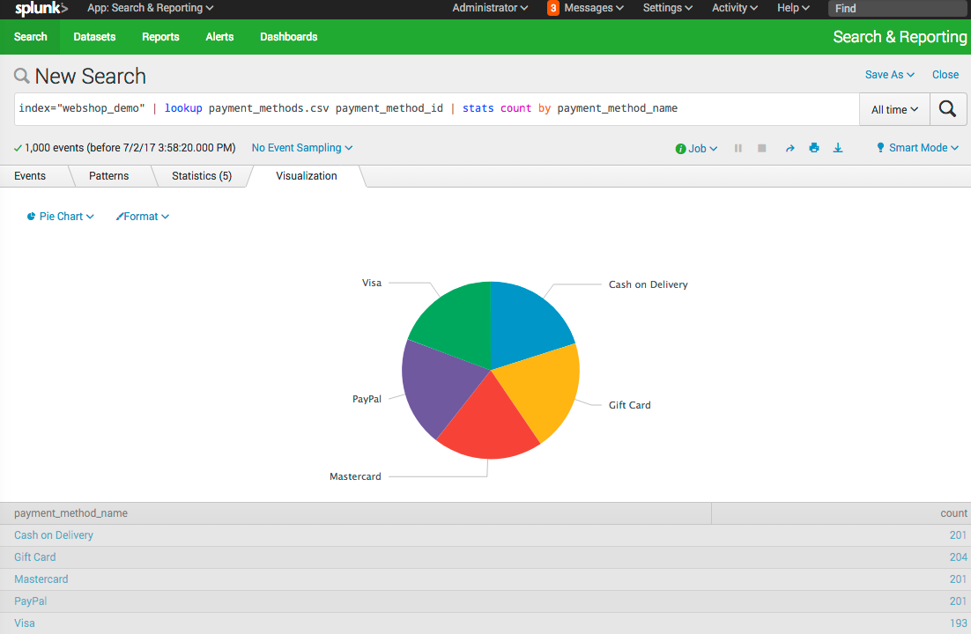971x634 pixels.
Task: Expand the Format options menu
Action: click(143, 217)
